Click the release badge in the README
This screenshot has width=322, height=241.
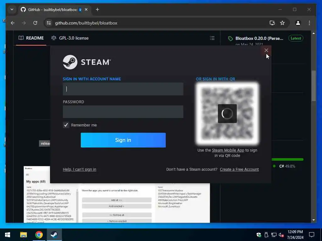tap(45, 143)
